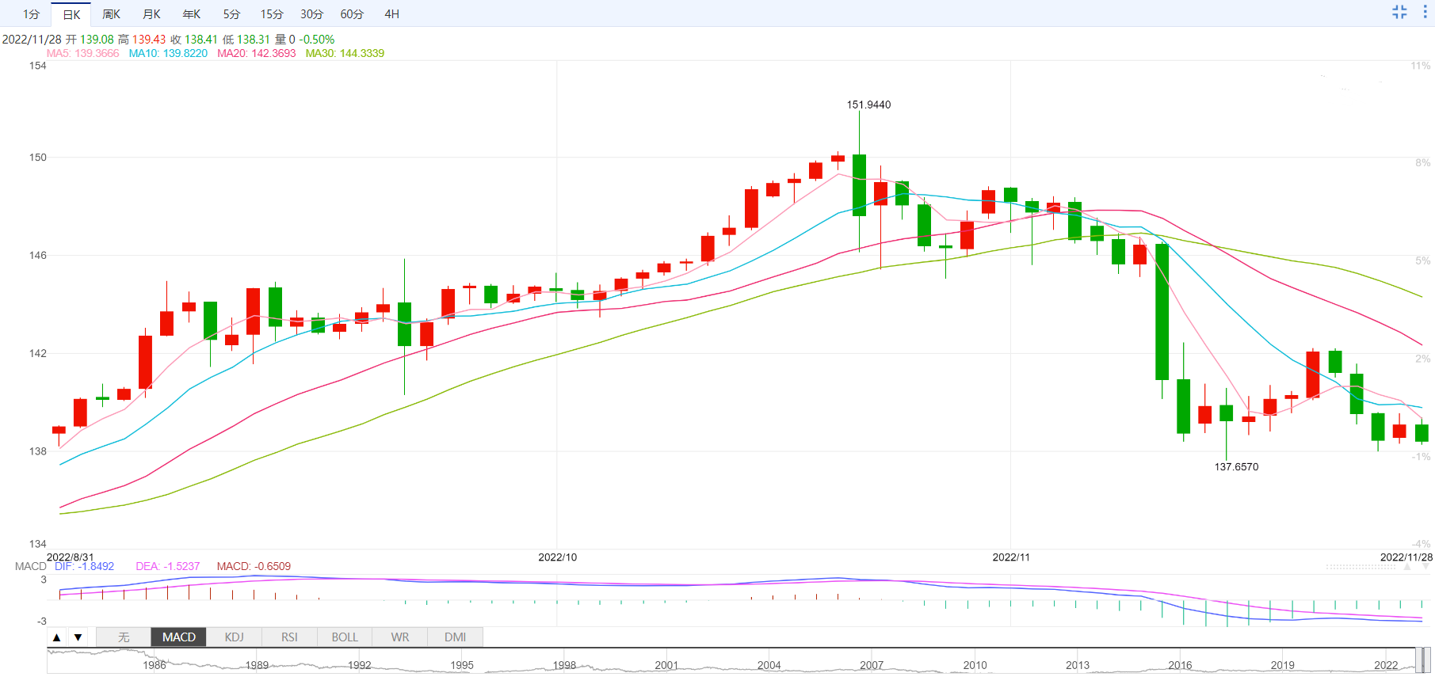Switch to the 1分 timeframe tab

(31, 14)
